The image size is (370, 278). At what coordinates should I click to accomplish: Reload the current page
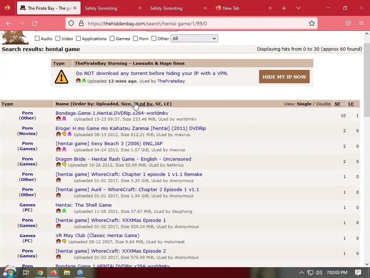point(35,24)
